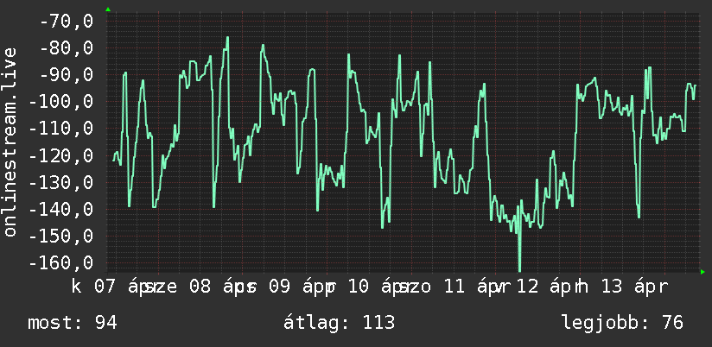Image resolution: width=712 pixels, height=347 pixels.
Task: Click the -70,0 y-axis label
Action: [67, 21]
